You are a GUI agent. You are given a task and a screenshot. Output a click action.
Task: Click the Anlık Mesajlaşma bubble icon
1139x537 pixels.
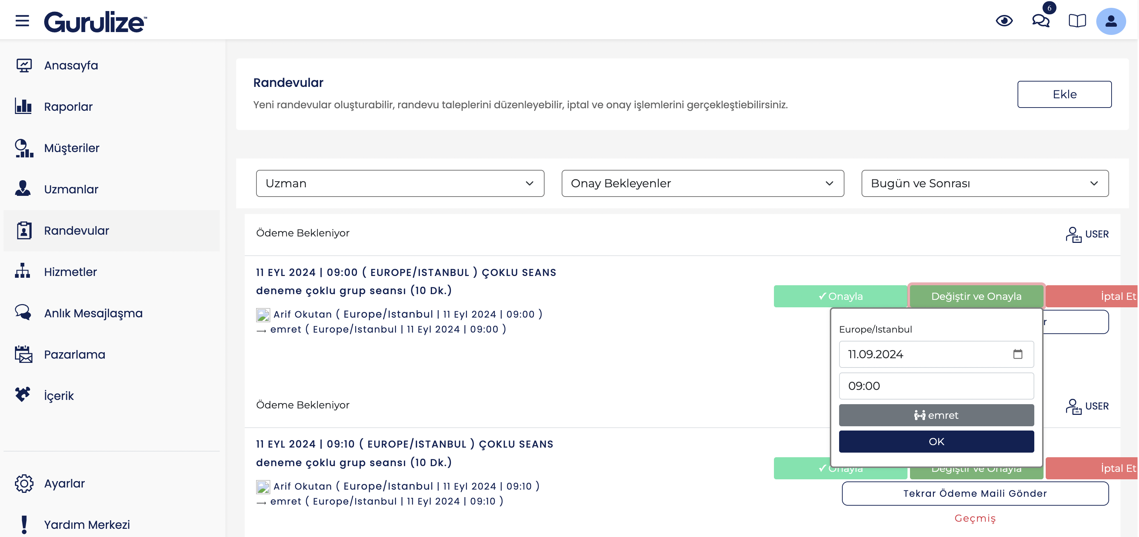coord(23,312)
